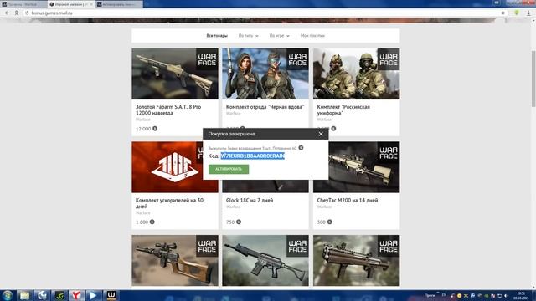Switch to the first Warface browser tab
Screen dimensions: 536x301
point(23,4)
